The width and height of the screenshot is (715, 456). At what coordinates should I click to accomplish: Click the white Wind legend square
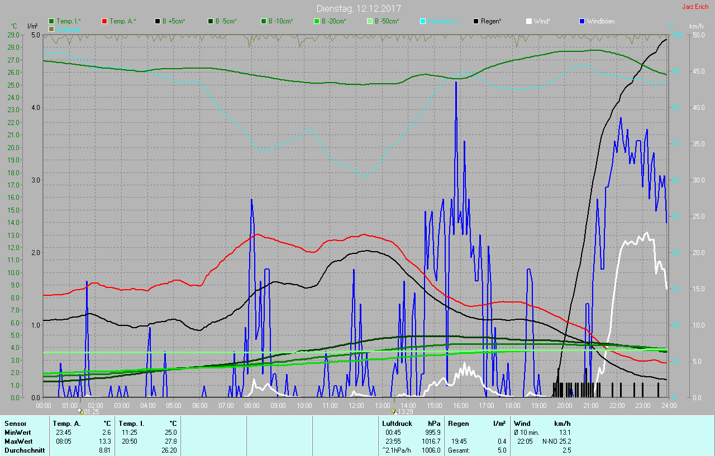click(529, 21)
